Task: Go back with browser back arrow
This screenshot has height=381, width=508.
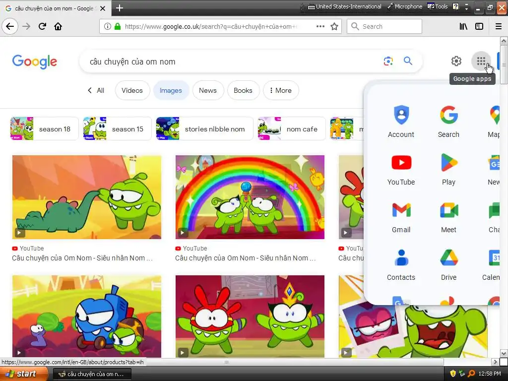Action: 10,26
